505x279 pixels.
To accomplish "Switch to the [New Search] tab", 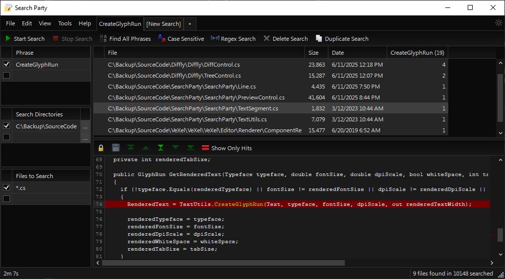I will click(164, 24).
